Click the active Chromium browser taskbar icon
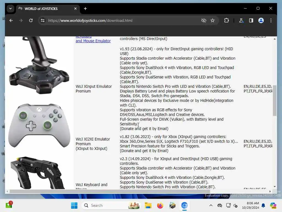Screen dimensions: 282x212 (184, 205)
